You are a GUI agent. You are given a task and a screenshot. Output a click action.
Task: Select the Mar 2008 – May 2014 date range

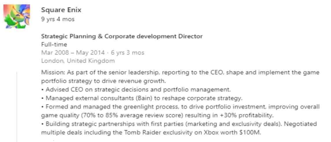point(73,53)
